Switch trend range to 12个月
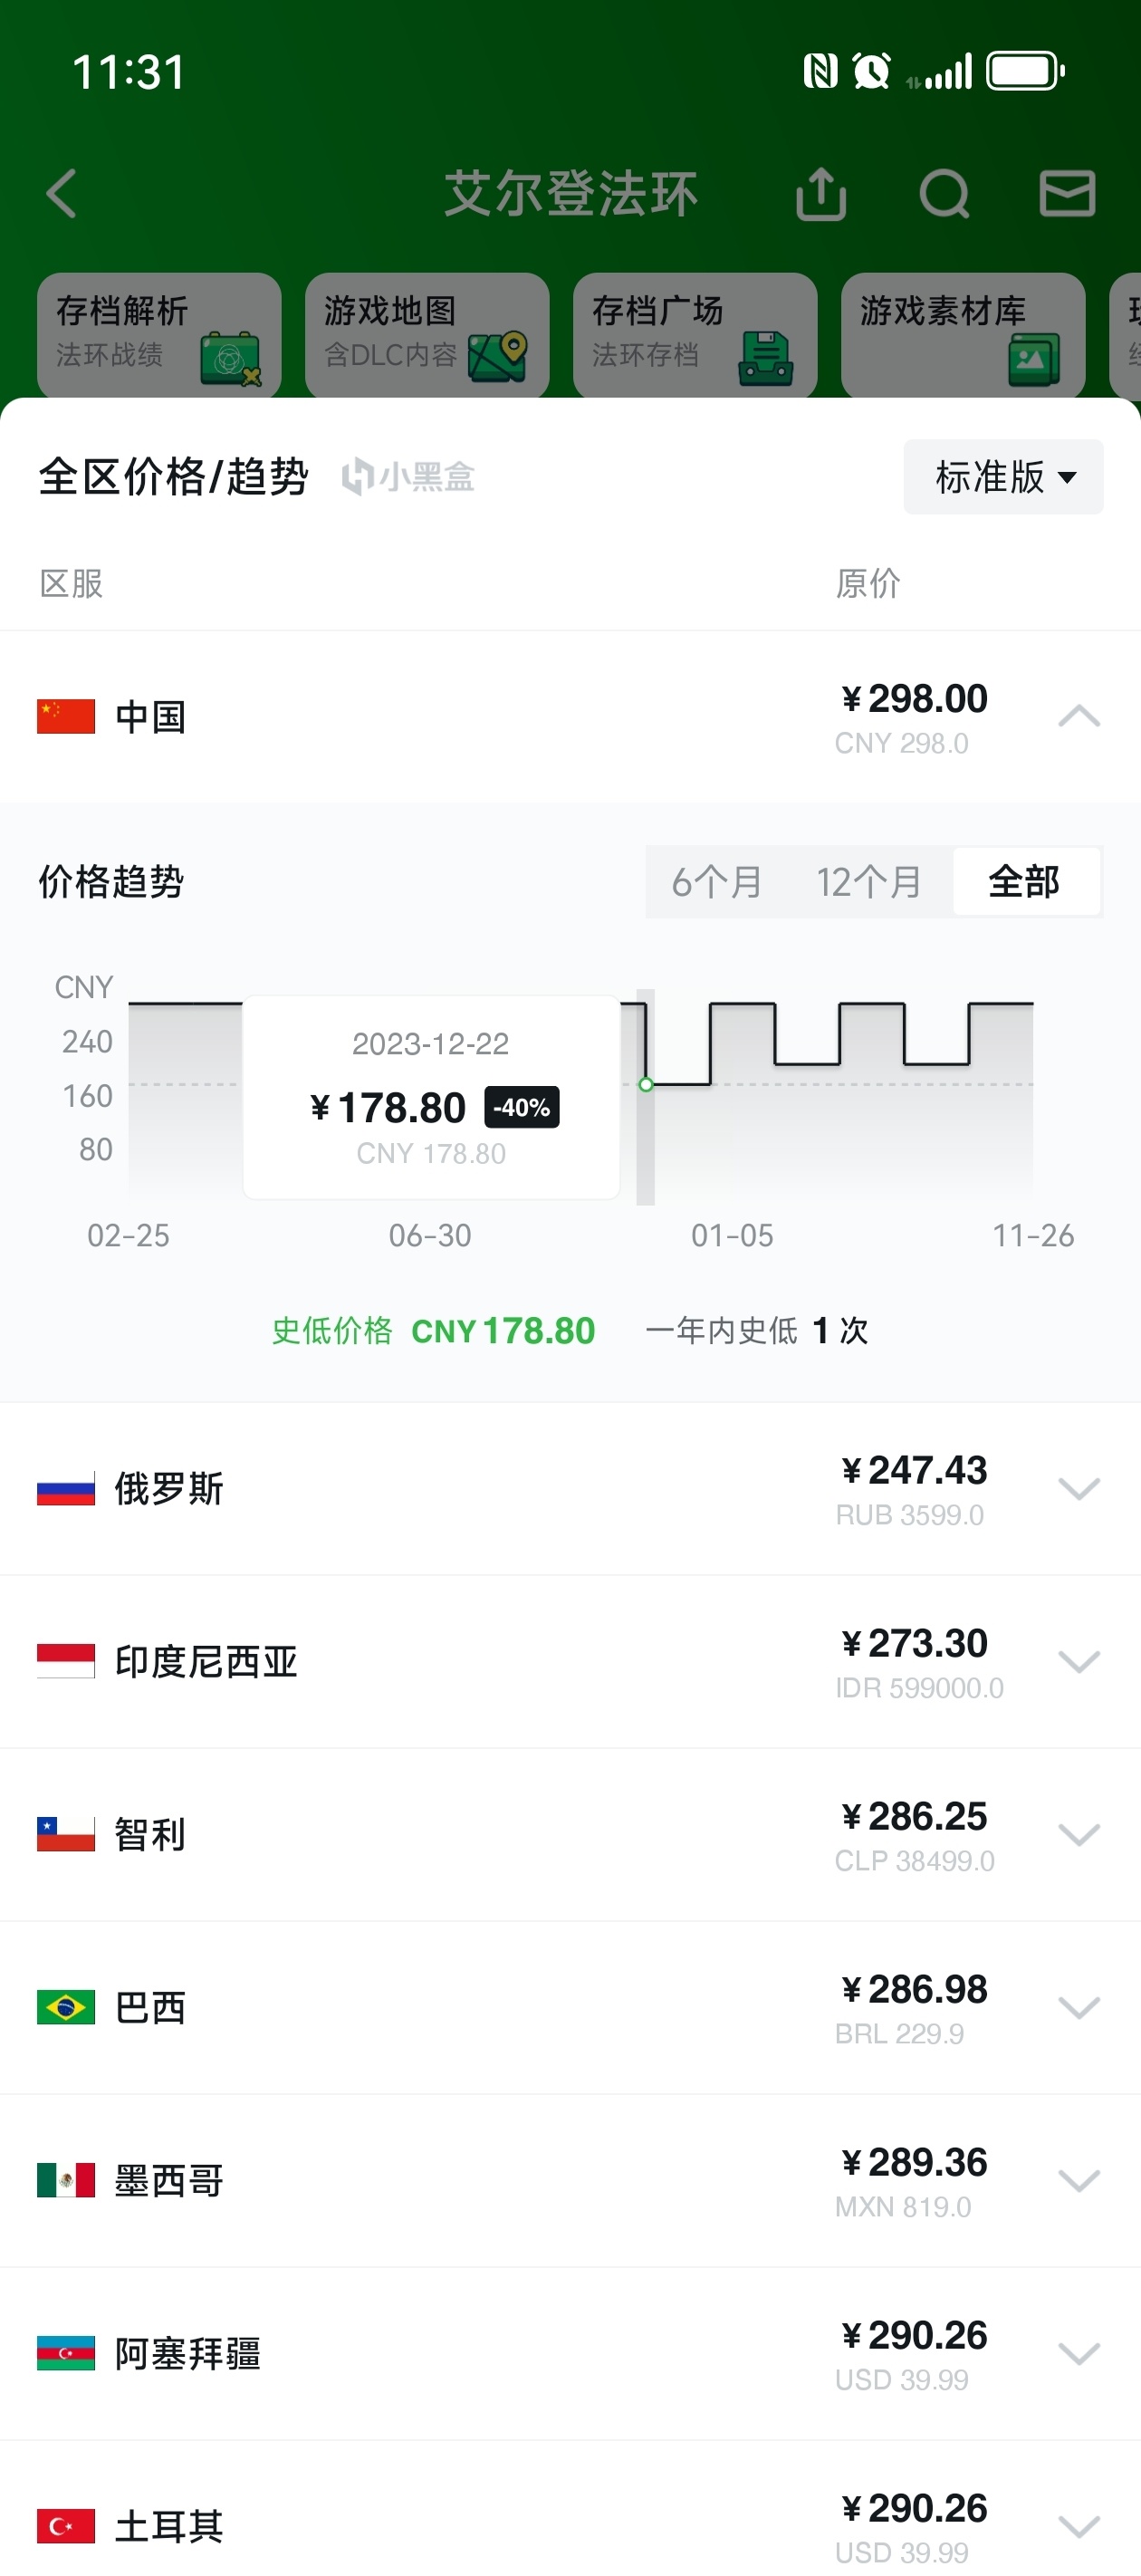The height and width of the screenshot is (2576, 1141). (x=868, y=881)
